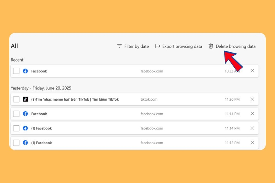This screenshot has height=183, width=275.
Task: Open the Facebook title link under Recent
Action: click(x=39, y=71)
